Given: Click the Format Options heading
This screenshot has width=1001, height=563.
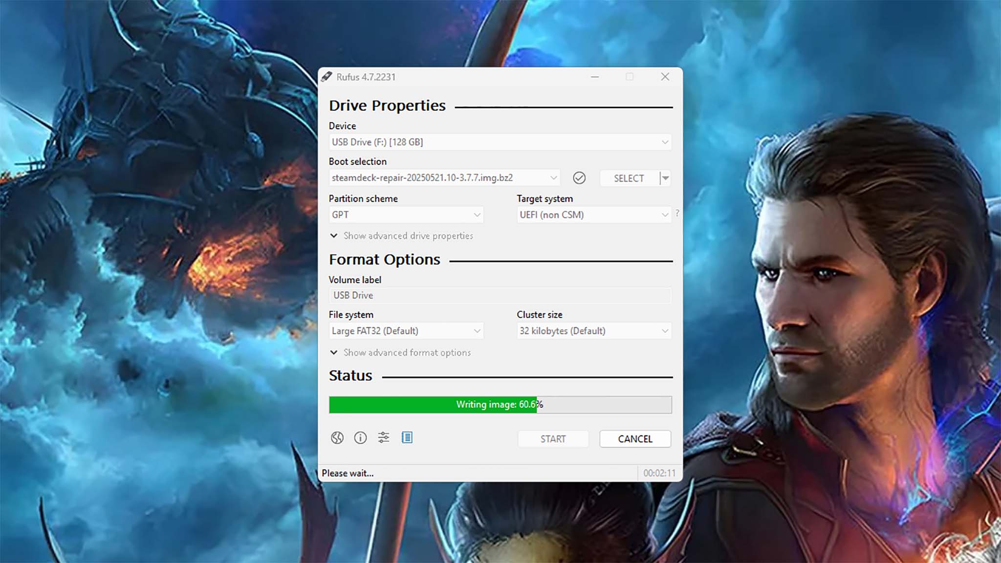Looking at the screenshot, I should point(385,260).
